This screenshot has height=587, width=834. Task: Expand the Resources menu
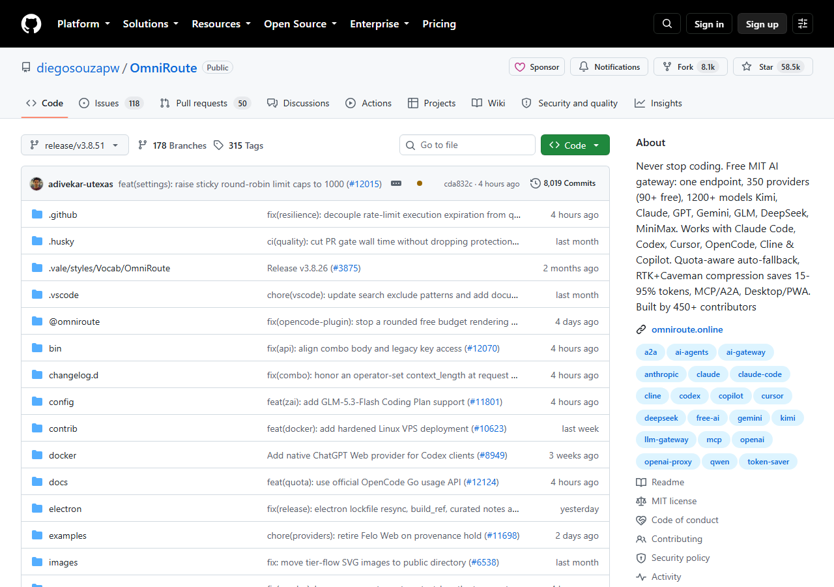click(221, 24)
